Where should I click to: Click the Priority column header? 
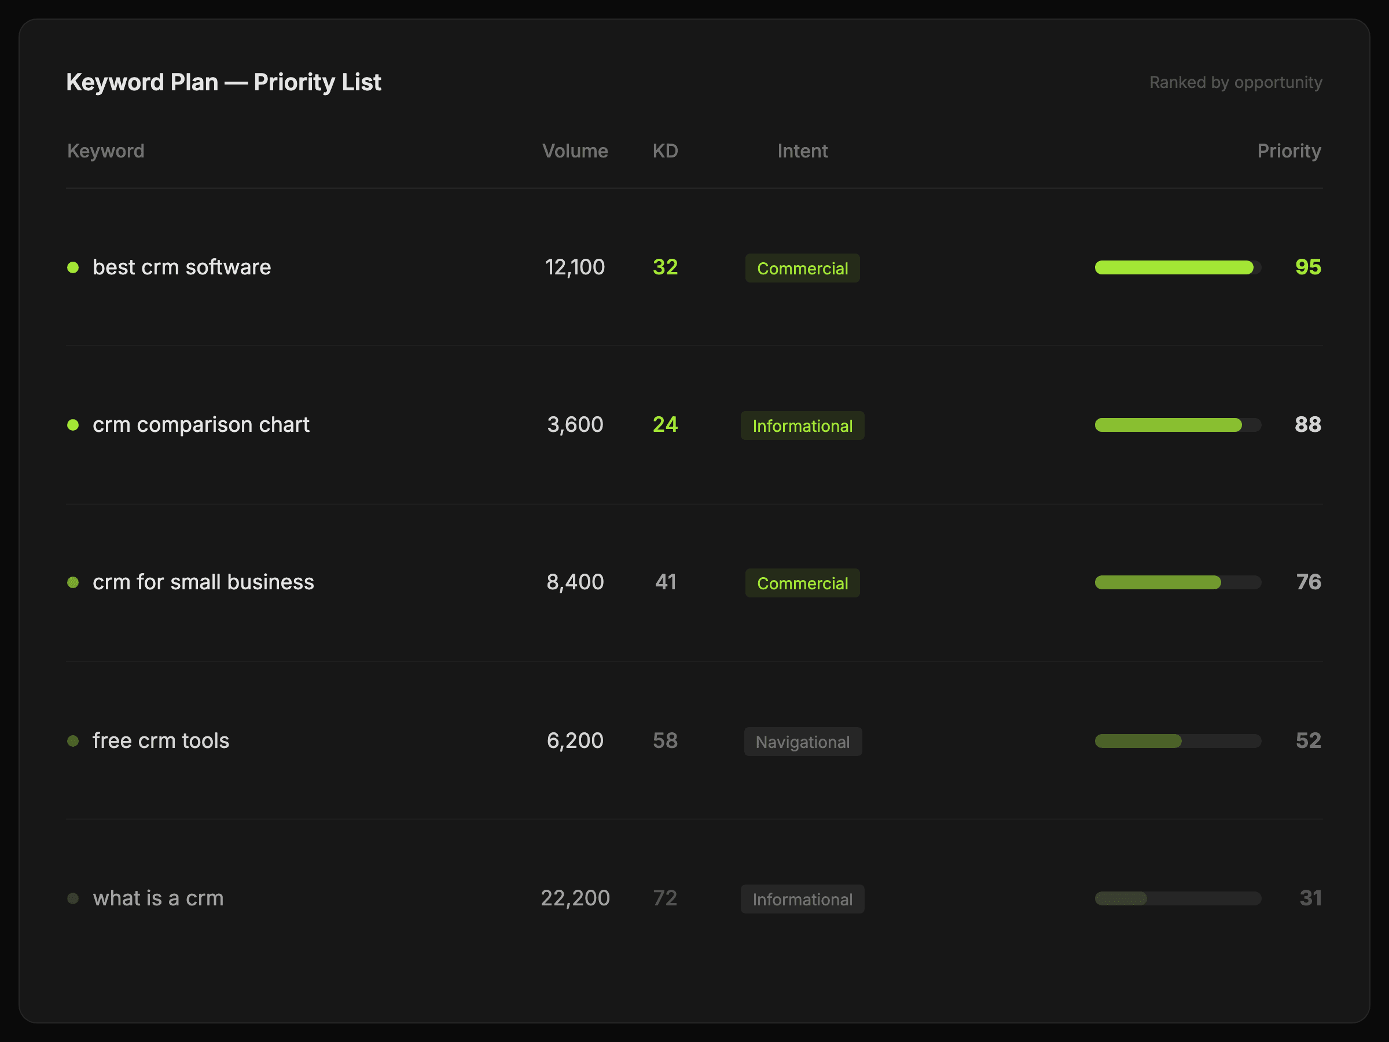click(1288, 151)
